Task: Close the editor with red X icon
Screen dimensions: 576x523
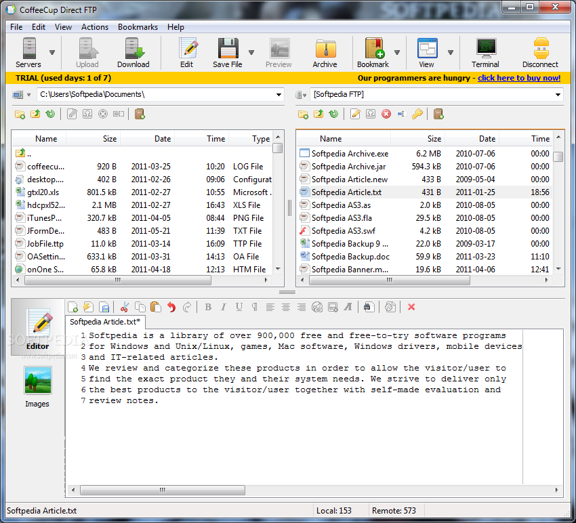Action: [x=411, y=307]
